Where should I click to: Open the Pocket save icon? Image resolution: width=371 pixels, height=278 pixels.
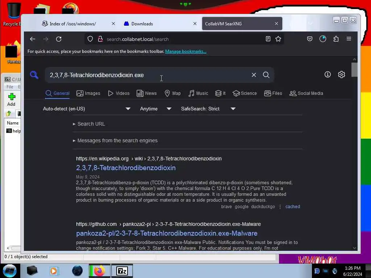pos(310,39)
